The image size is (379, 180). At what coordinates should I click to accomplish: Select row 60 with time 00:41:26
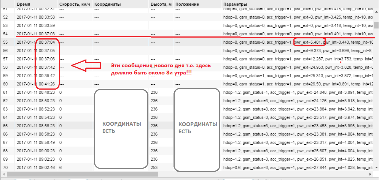(37, 84)
